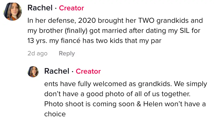Click the line 'my brother (finally) got married'
Viewport: 214px width, 120px height.
point(114,31)
